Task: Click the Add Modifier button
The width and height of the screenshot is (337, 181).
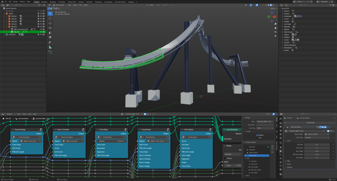Action: tap(311, 123)
